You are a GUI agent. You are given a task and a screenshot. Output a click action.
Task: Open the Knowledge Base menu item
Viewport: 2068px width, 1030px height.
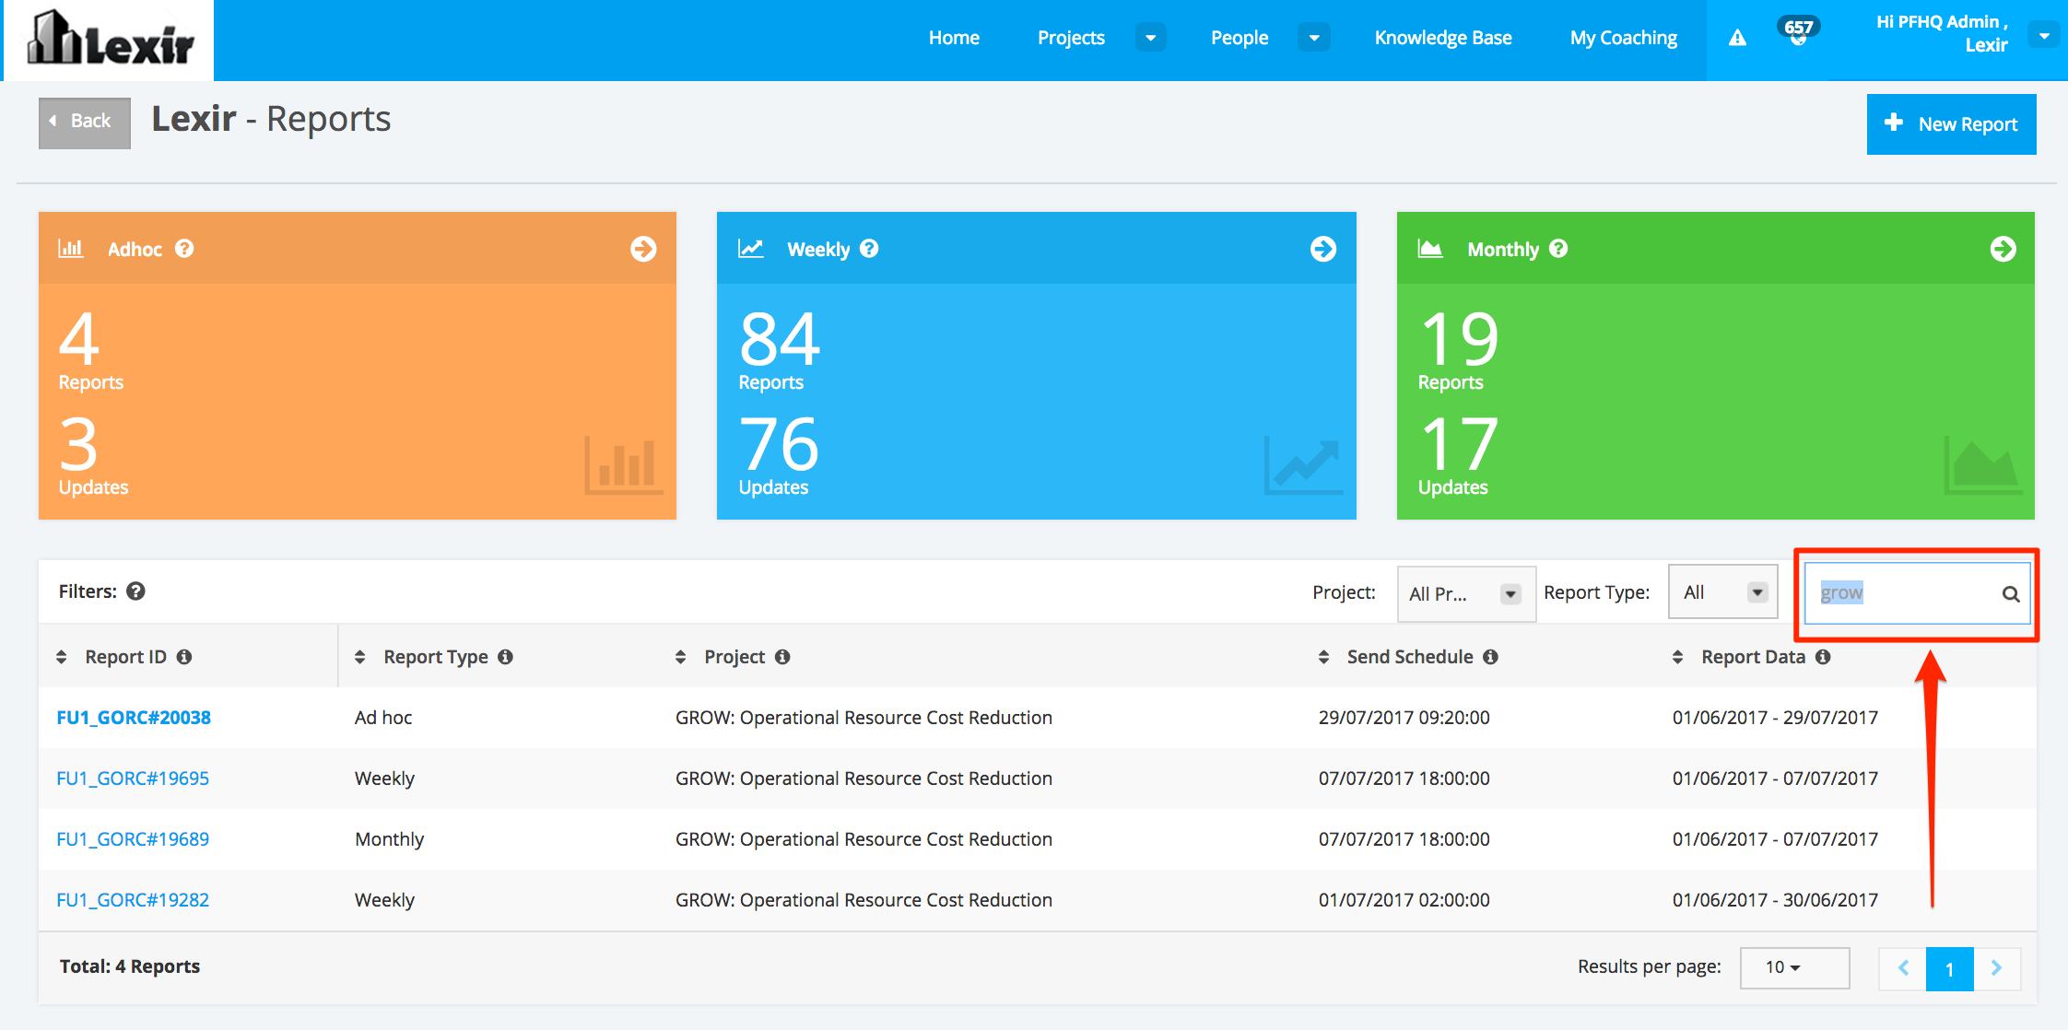tap(1442, 38)
